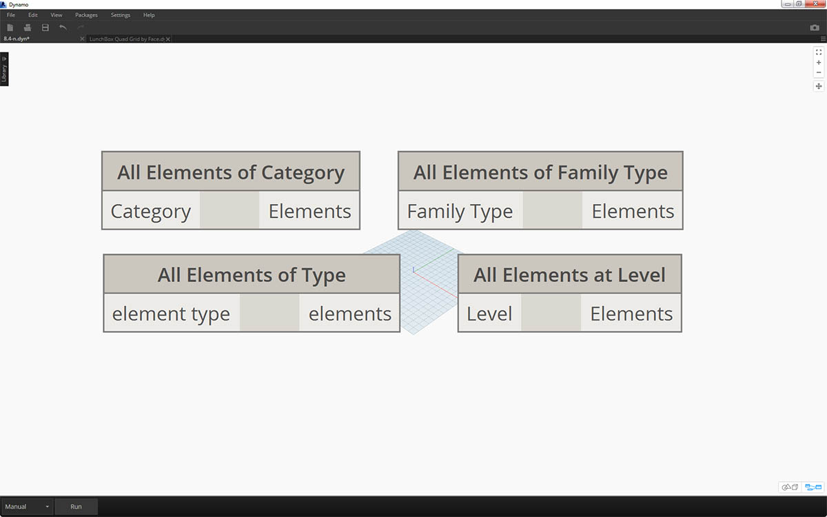Click the Zoom to Fit icon
The height and width of the screenshot is (517, 827).
(x=819, y=52)
